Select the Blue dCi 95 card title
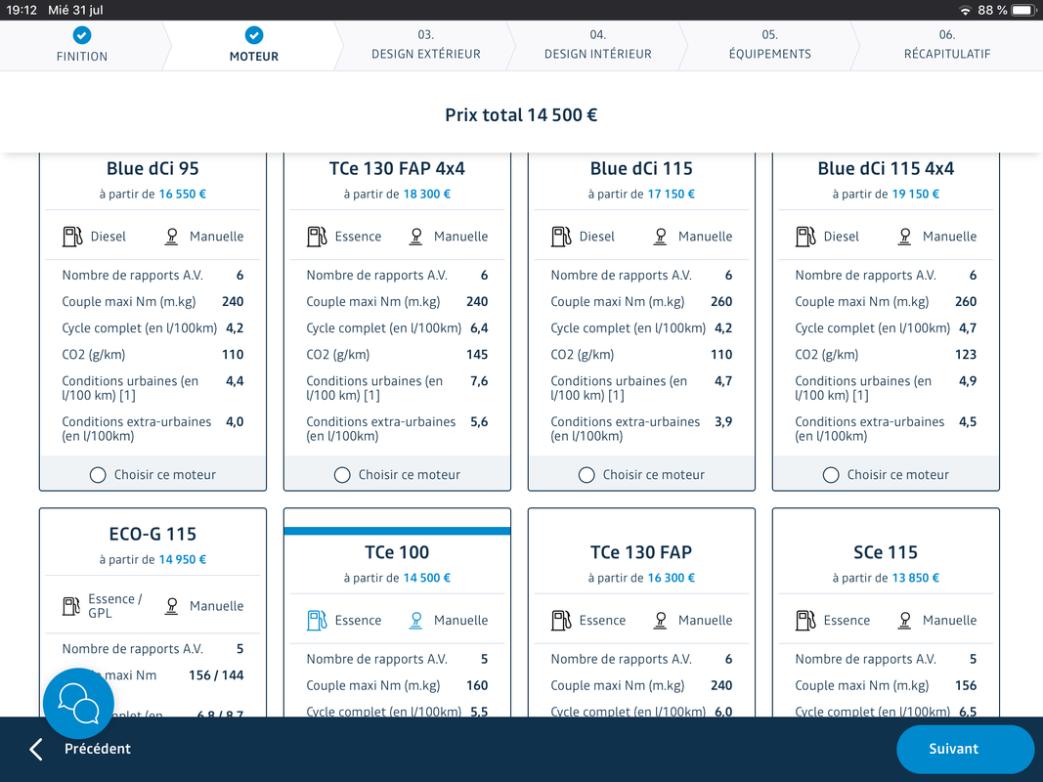Image resolution: width=1043 pixels, height=782 pixels. [152, 168]
